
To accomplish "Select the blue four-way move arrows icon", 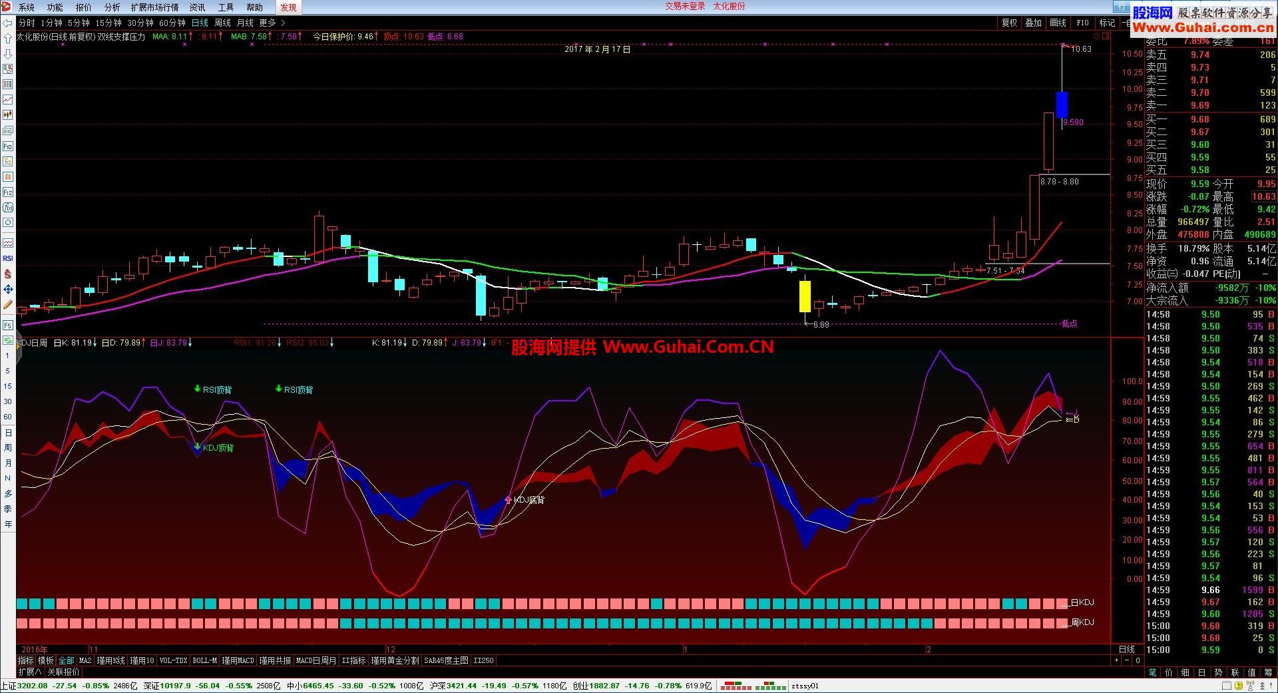I will pos(8,289).
